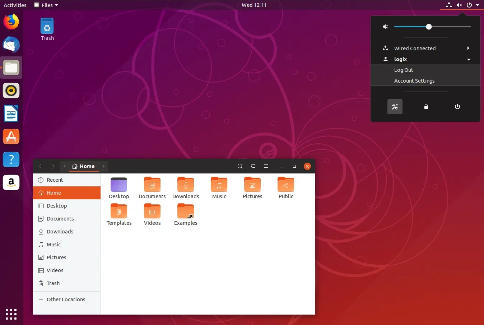Viewport: 484px width, 325px height.
Task: Open system settings from status menu
Action: click(395, 107)
